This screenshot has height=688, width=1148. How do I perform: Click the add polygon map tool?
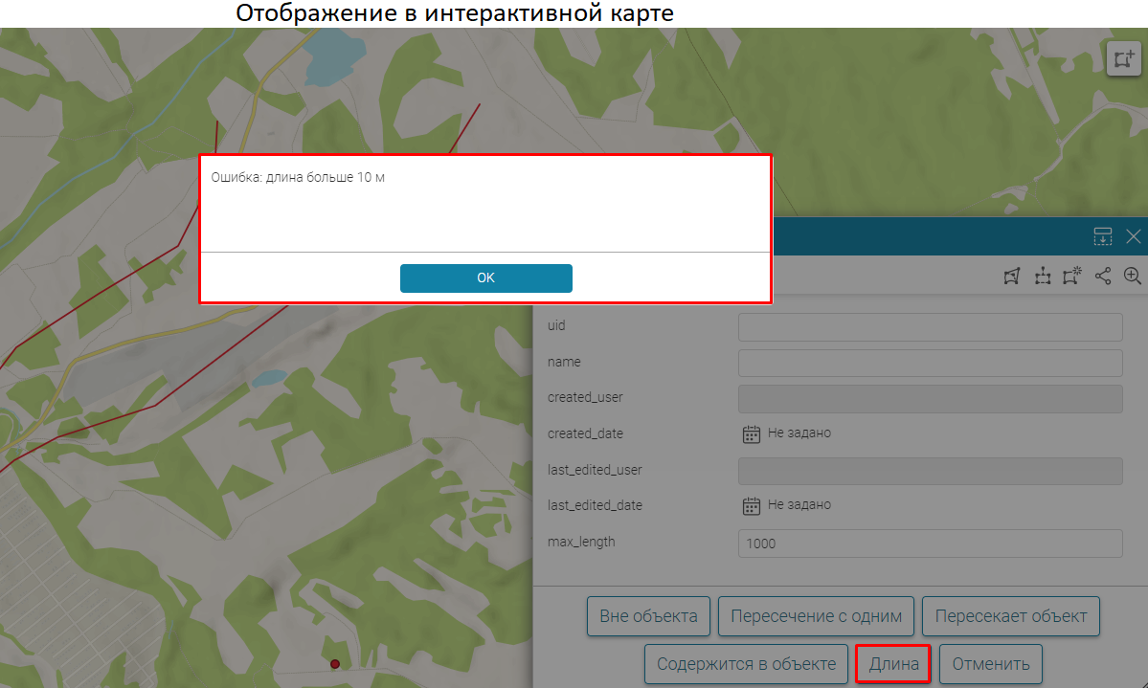click(1122, 58)
